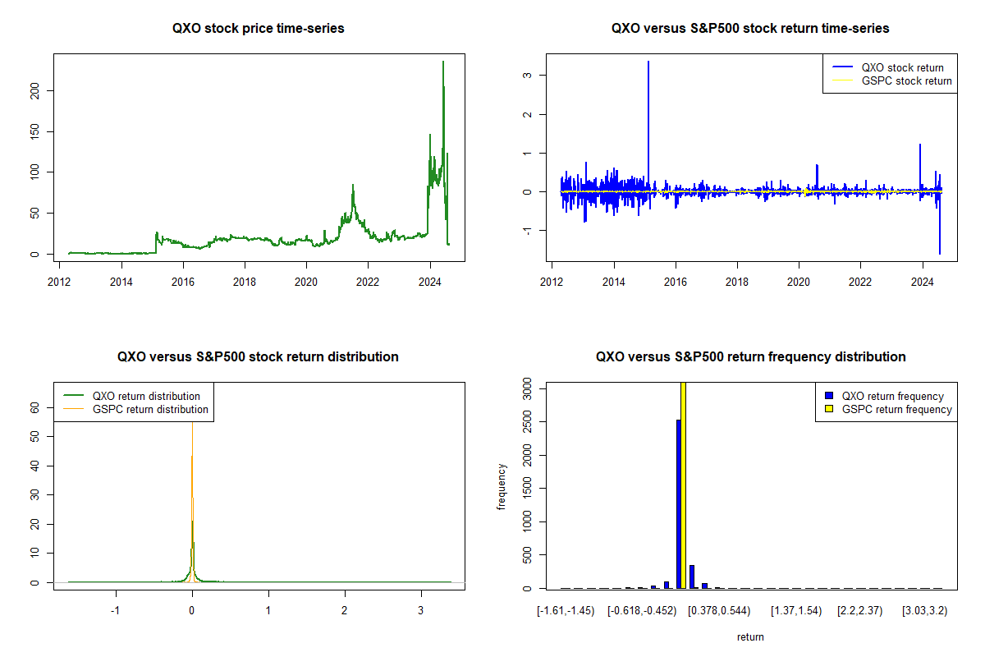Click the 'GSPC stock return' legend entry
The height and width of the screenshot is (657, 985).
tap(906, 80)
